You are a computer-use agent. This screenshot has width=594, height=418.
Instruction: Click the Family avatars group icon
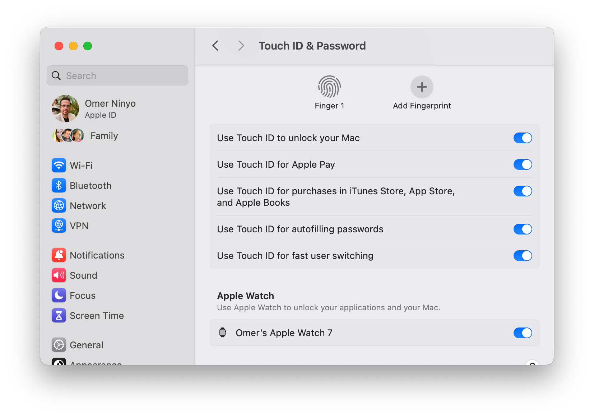68,135
